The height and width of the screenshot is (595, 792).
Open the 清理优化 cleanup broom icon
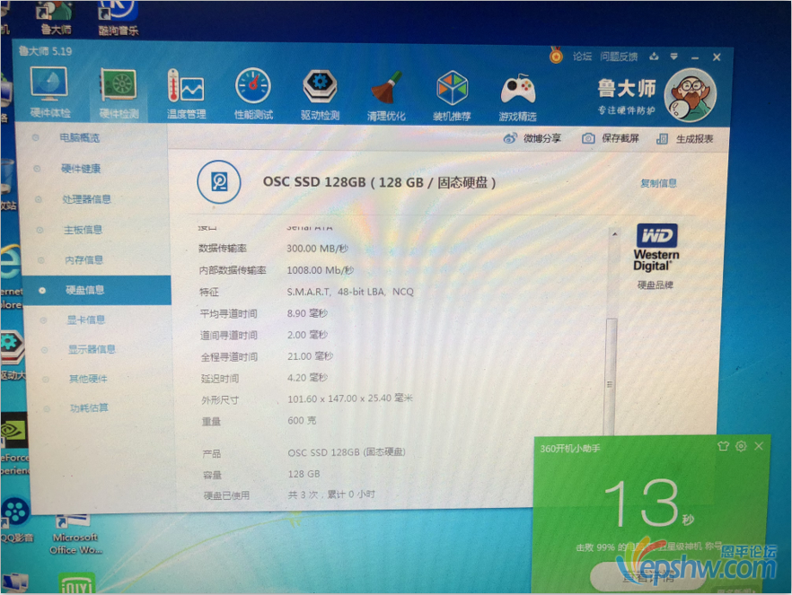click(386, 96)
